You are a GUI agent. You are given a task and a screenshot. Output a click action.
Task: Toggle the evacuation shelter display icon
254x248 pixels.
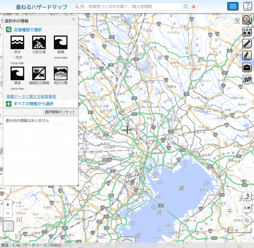247,196
